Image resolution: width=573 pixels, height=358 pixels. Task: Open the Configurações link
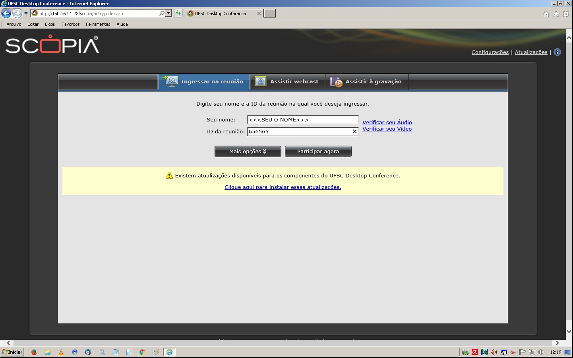[490, 52]
